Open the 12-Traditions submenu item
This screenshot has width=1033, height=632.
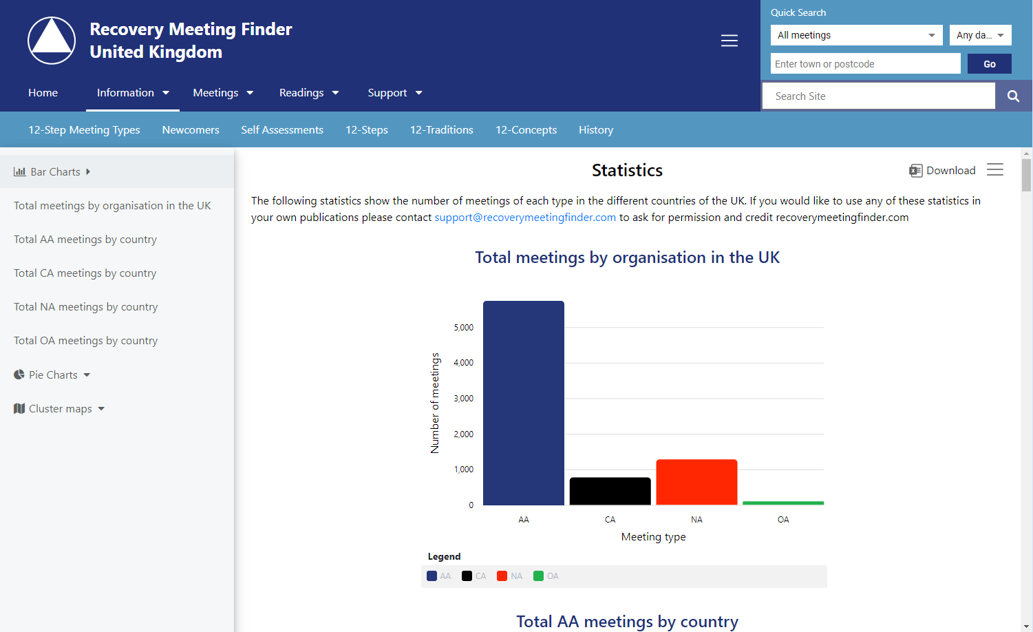point(441,130)
